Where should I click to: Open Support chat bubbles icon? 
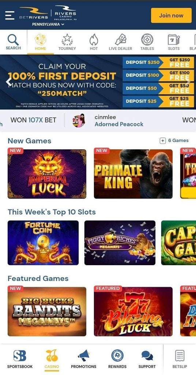(147, 356)
